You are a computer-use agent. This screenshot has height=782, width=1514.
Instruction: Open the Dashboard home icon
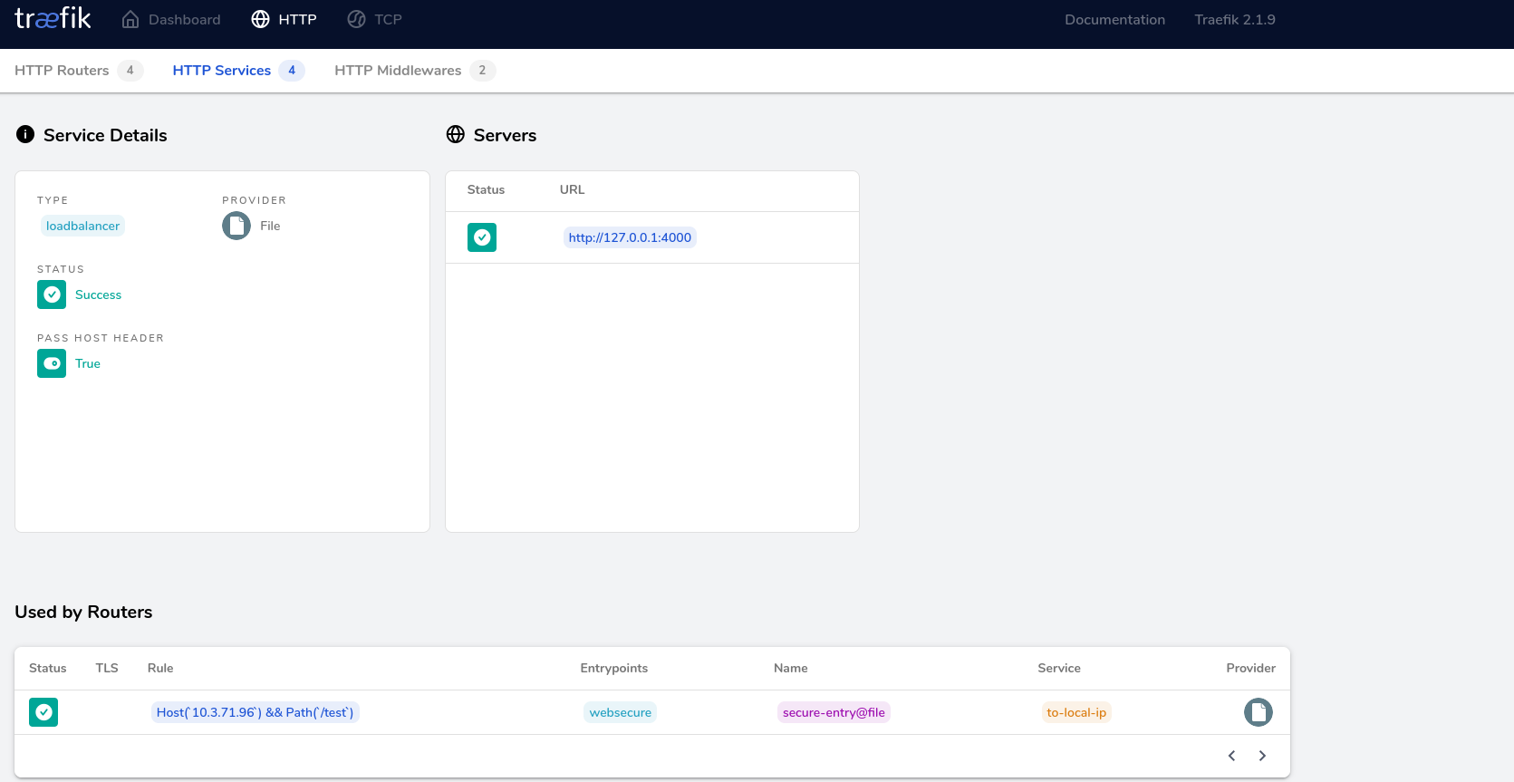pos(130,20)
